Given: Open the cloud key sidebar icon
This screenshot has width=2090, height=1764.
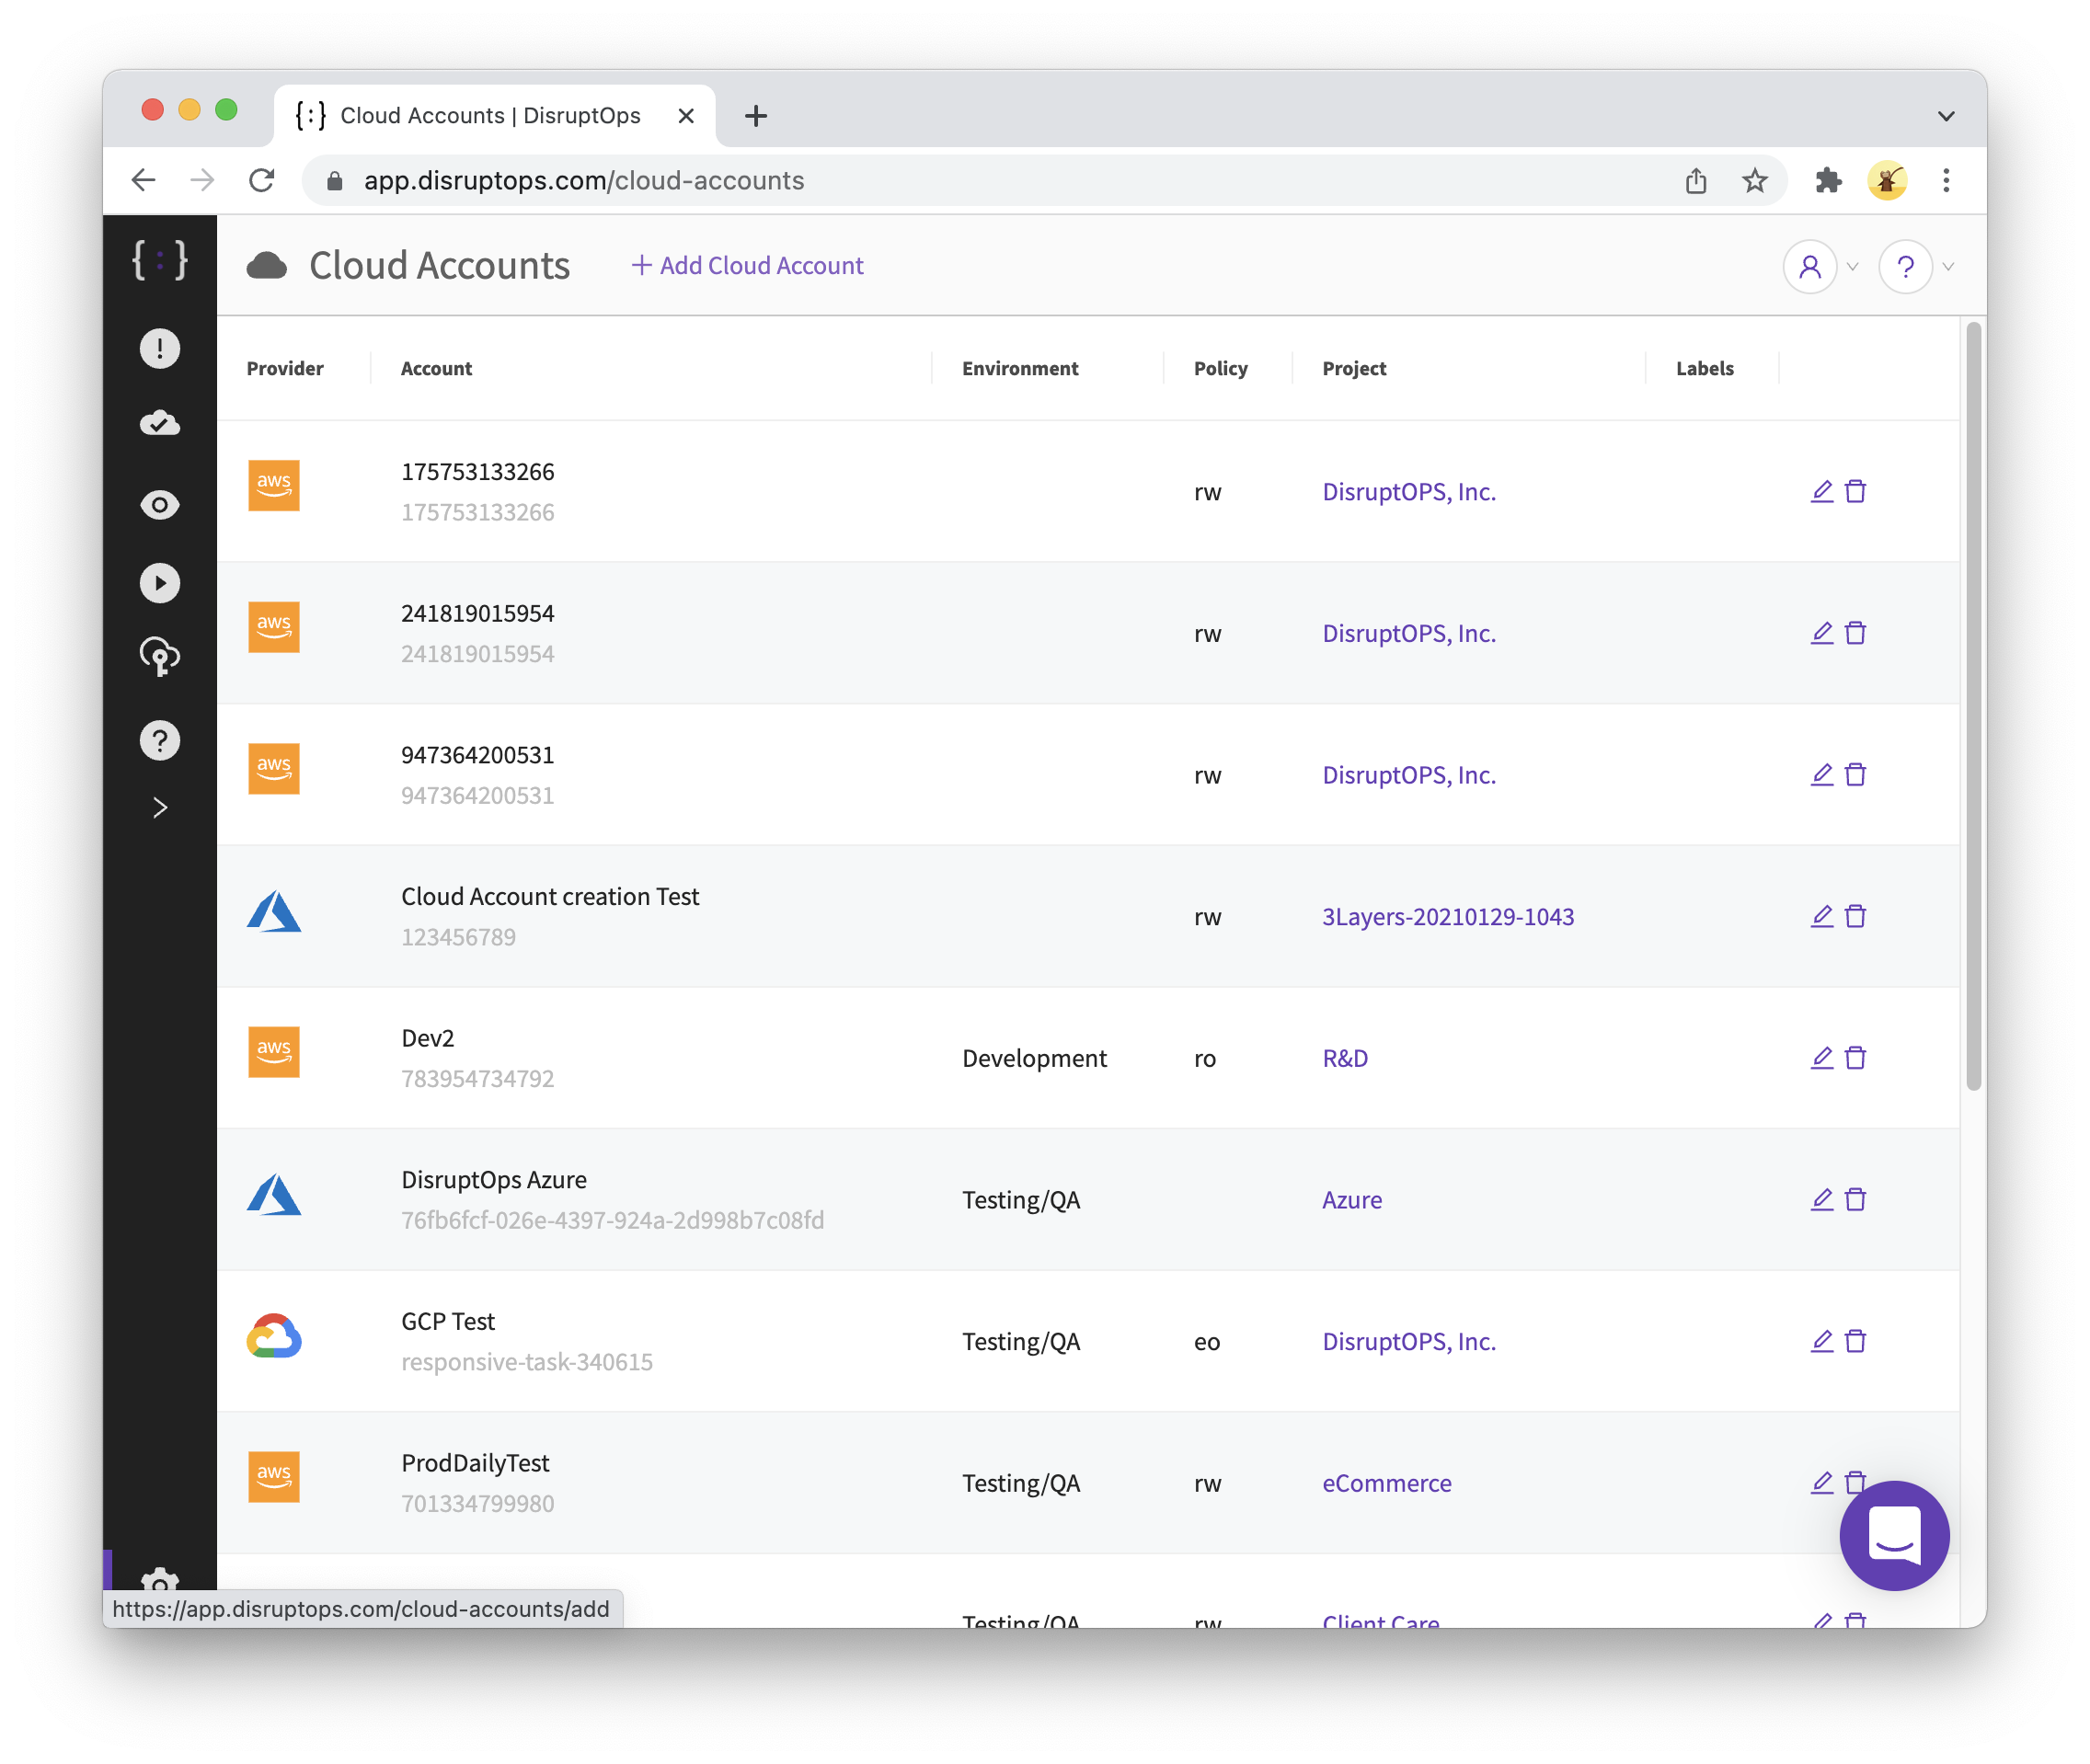Looking at the screenshot, I should [160, 657].
